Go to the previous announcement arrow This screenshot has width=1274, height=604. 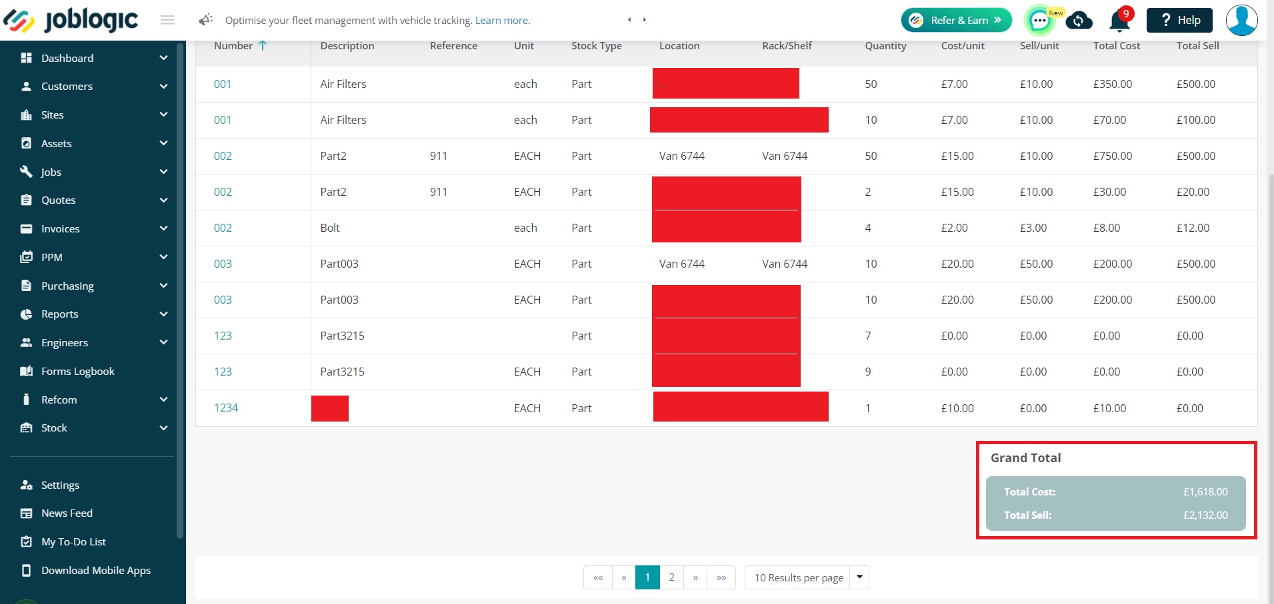click(629, 20)
